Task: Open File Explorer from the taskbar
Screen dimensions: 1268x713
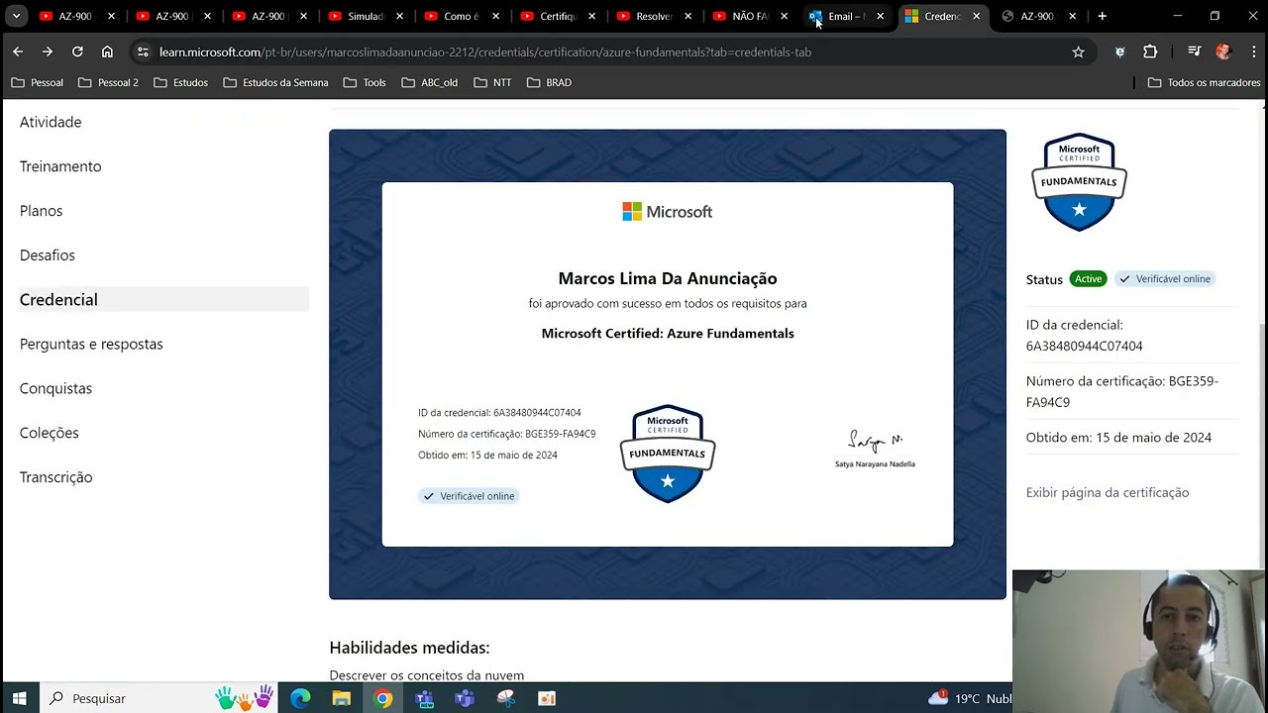Action: 341,698
